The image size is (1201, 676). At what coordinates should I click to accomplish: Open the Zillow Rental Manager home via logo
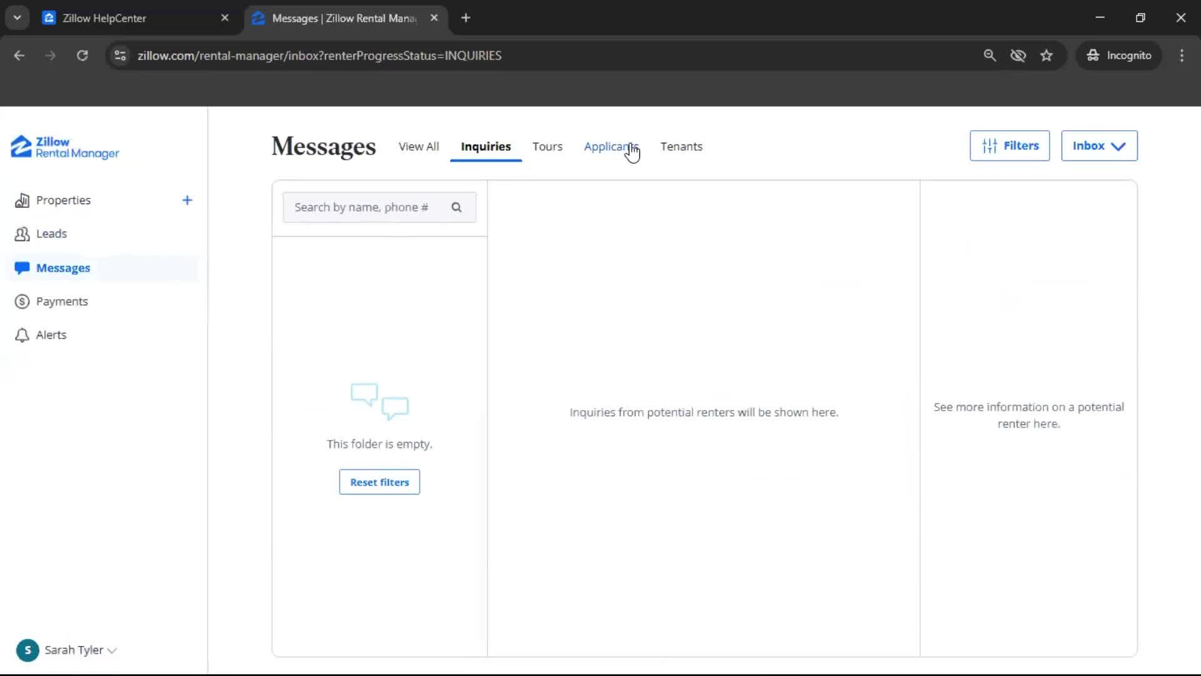pyautogui.click(x=63, y=147)
